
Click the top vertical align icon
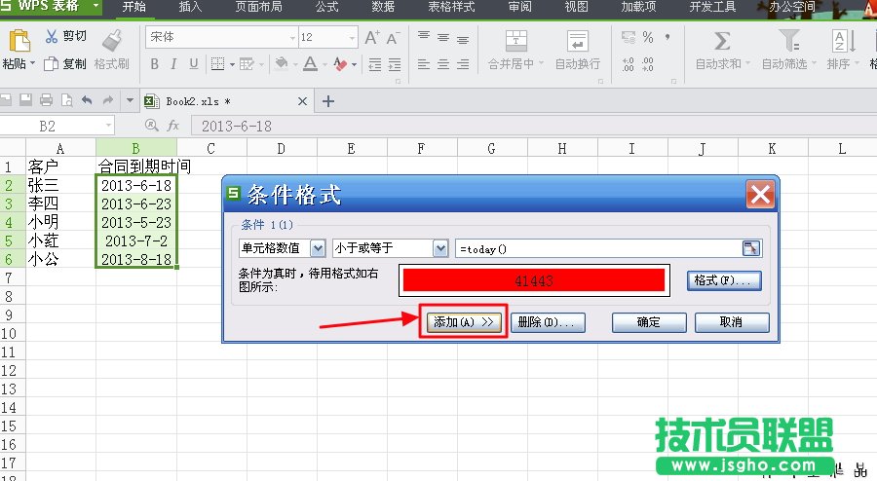point(424,36)
